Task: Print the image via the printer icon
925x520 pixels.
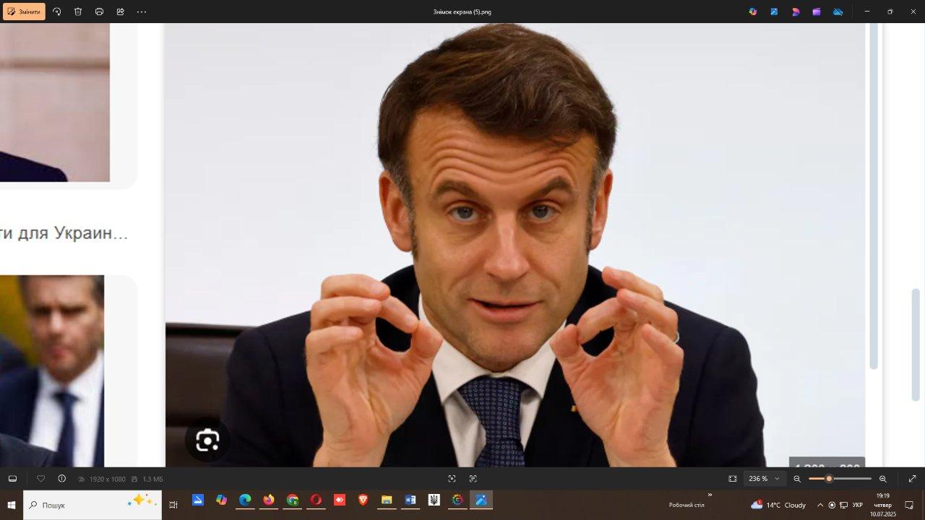Action: [99, 12]
